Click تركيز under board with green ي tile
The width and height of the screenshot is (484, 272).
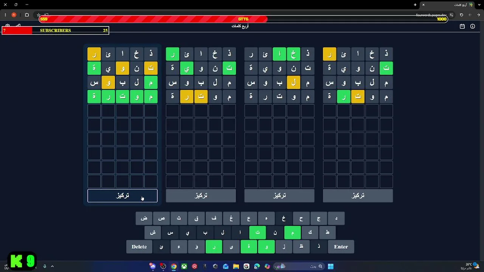201,196
